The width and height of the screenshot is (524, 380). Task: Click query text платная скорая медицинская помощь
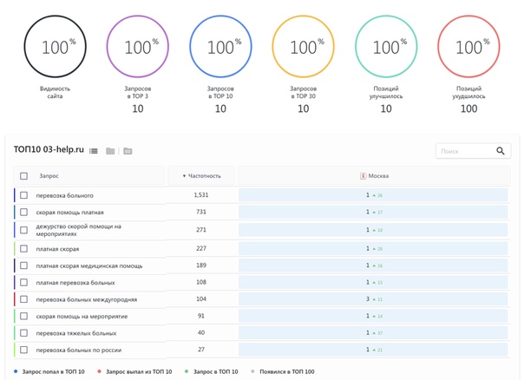coord(89,266)
